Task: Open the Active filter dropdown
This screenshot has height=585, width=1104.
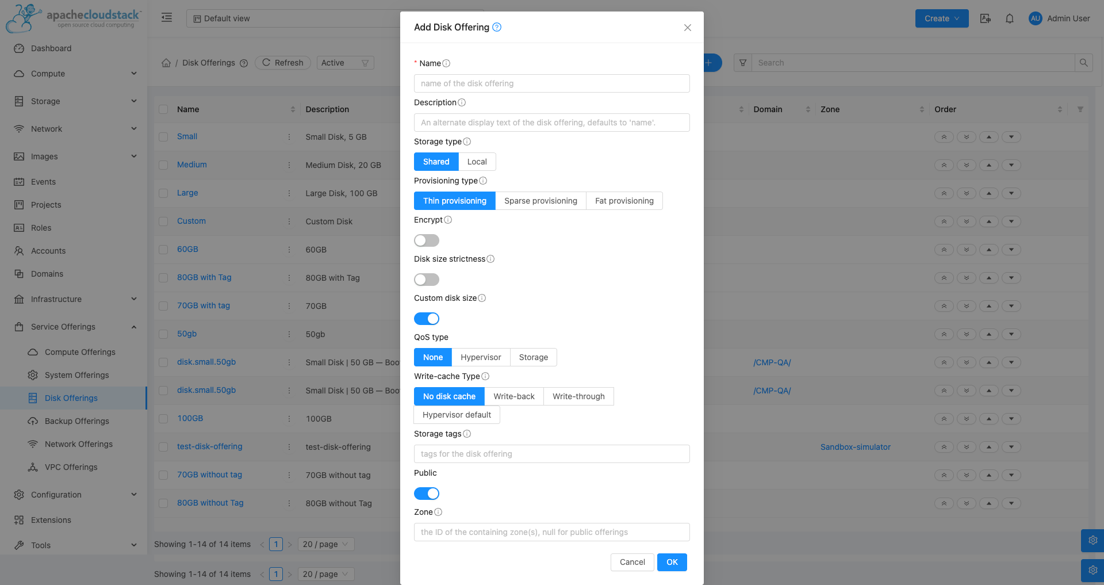Action: coord(345,63)
